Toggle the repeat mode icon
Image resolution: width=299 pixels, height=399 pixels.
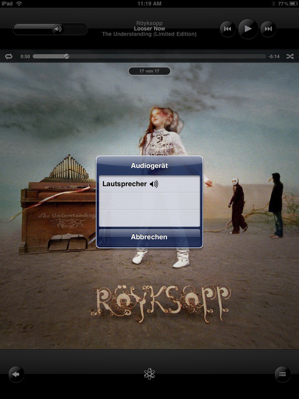tap(9, 56)
